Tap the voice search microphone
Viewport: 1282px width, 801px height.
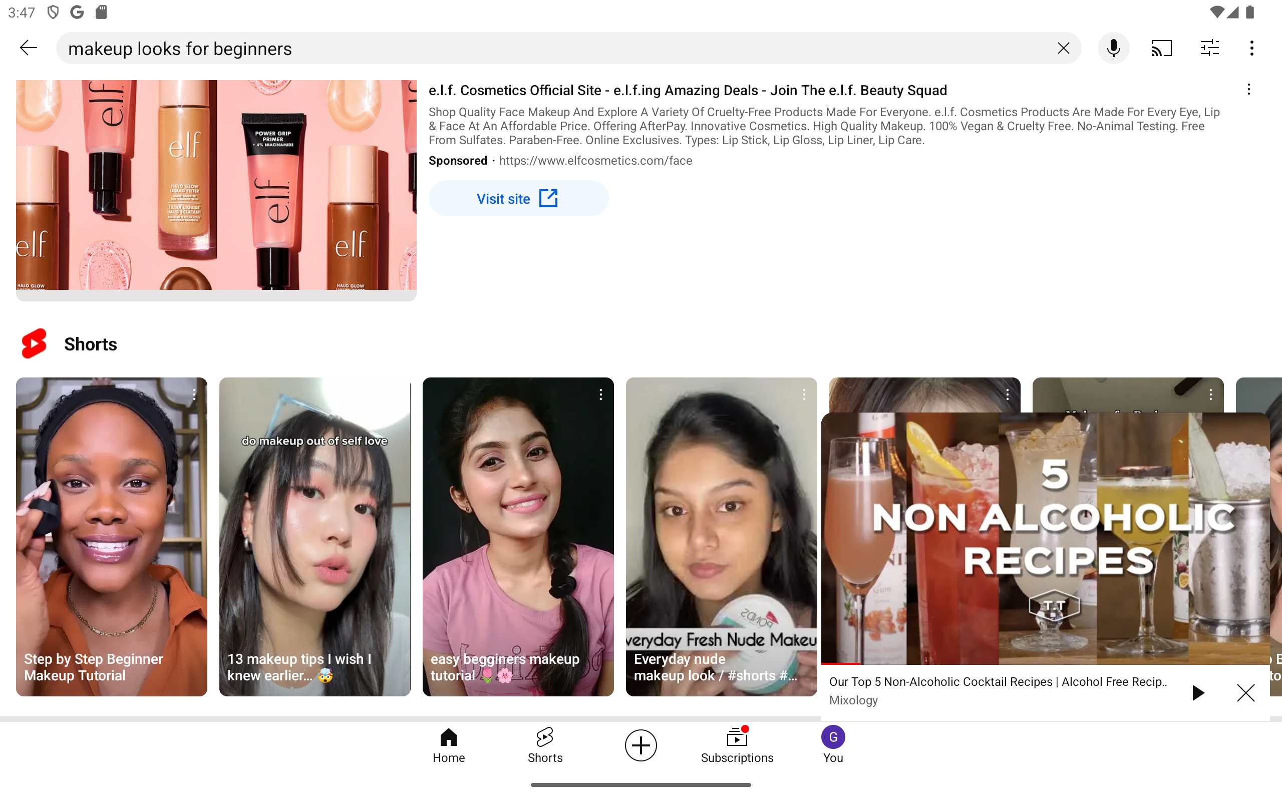click(x=1113, y=48)
